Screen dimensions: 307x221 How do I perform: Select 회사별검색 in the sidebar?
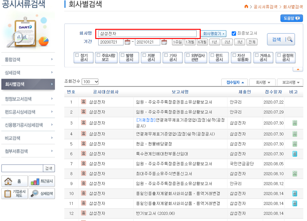(x=28, y=84)
